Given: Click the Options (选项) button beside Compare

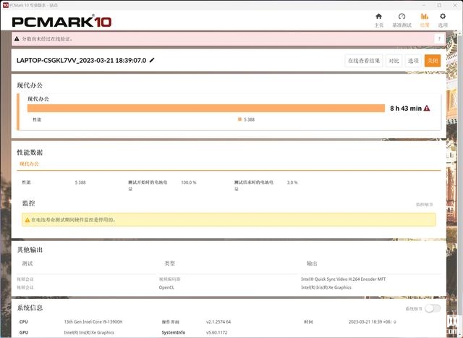Looking at the screenshot, I should (413, 61).
